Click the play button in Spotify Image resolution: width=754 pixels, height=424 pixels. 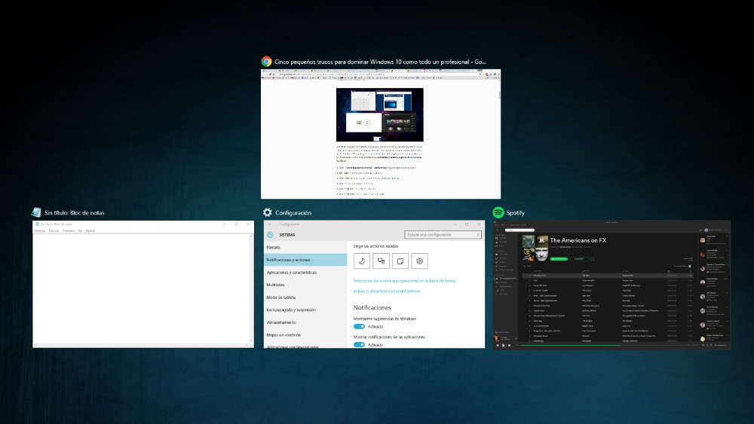point(504,345)
